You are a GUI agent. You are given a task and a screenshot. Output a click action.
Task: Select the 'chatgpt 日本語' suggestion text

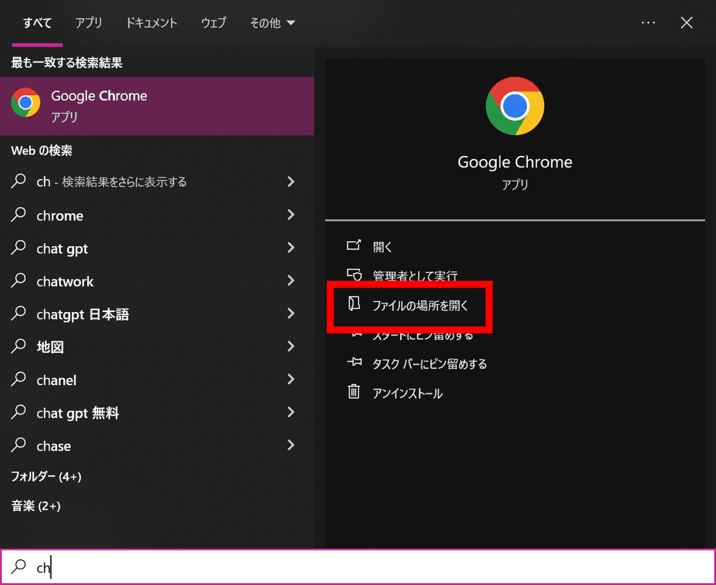[82, 315]
